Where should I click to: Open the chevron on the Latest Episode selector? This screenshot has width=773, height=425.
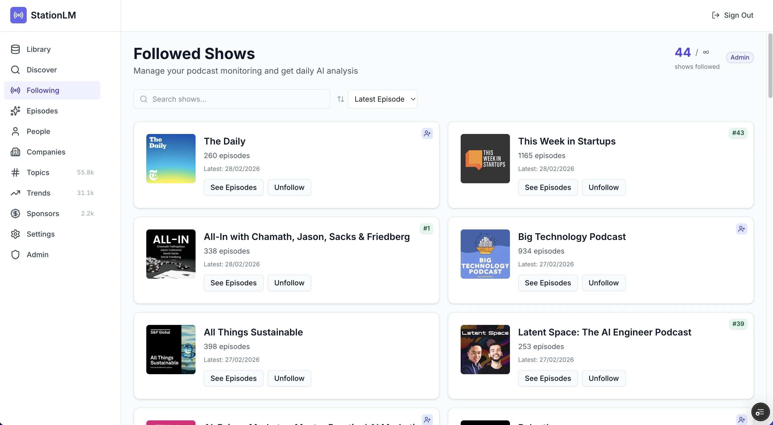(413, 99)
